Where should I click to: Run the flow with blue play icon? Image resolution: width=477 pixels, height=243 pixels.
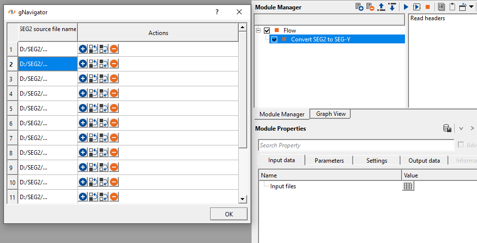coord(406,7)
